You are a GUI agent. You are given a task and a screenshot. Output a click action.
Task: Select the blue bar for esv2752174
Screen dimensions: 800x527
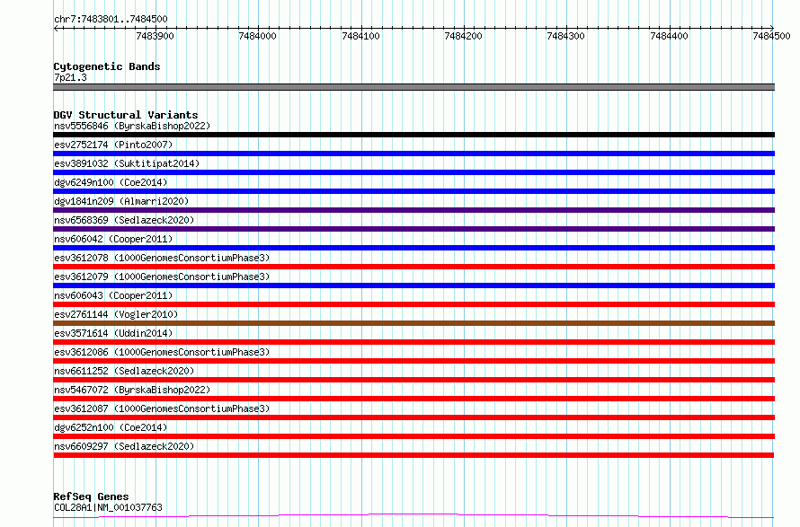(413, 154)
